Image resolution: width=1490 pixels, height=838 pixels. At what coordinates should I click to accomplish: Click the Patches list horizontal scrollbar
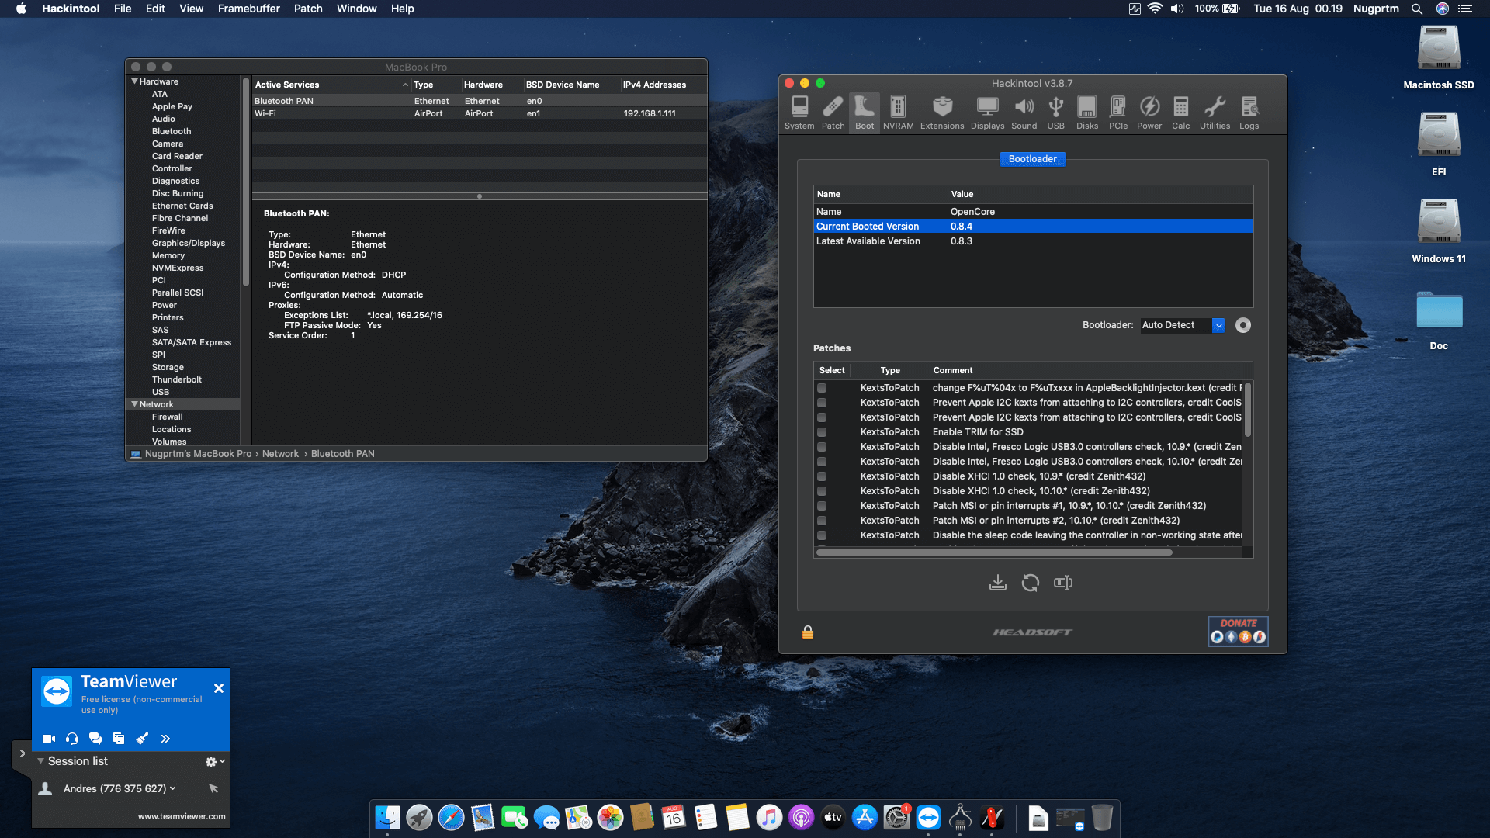tap(994, 552)
